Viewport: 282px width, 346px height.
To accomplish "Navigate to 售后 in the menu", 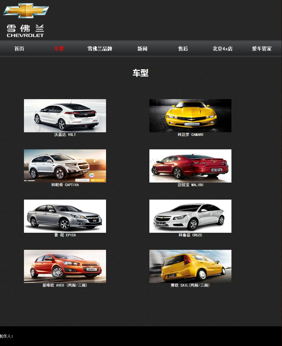I will 183,49.
